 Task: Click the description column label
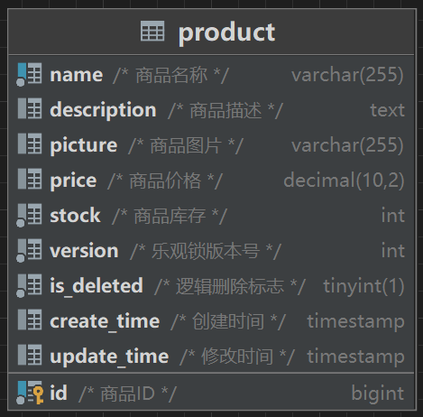(103, 110)
